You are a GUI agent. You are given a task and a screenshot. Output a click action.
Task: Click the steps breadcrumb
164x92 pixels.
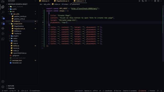[66, 4]
